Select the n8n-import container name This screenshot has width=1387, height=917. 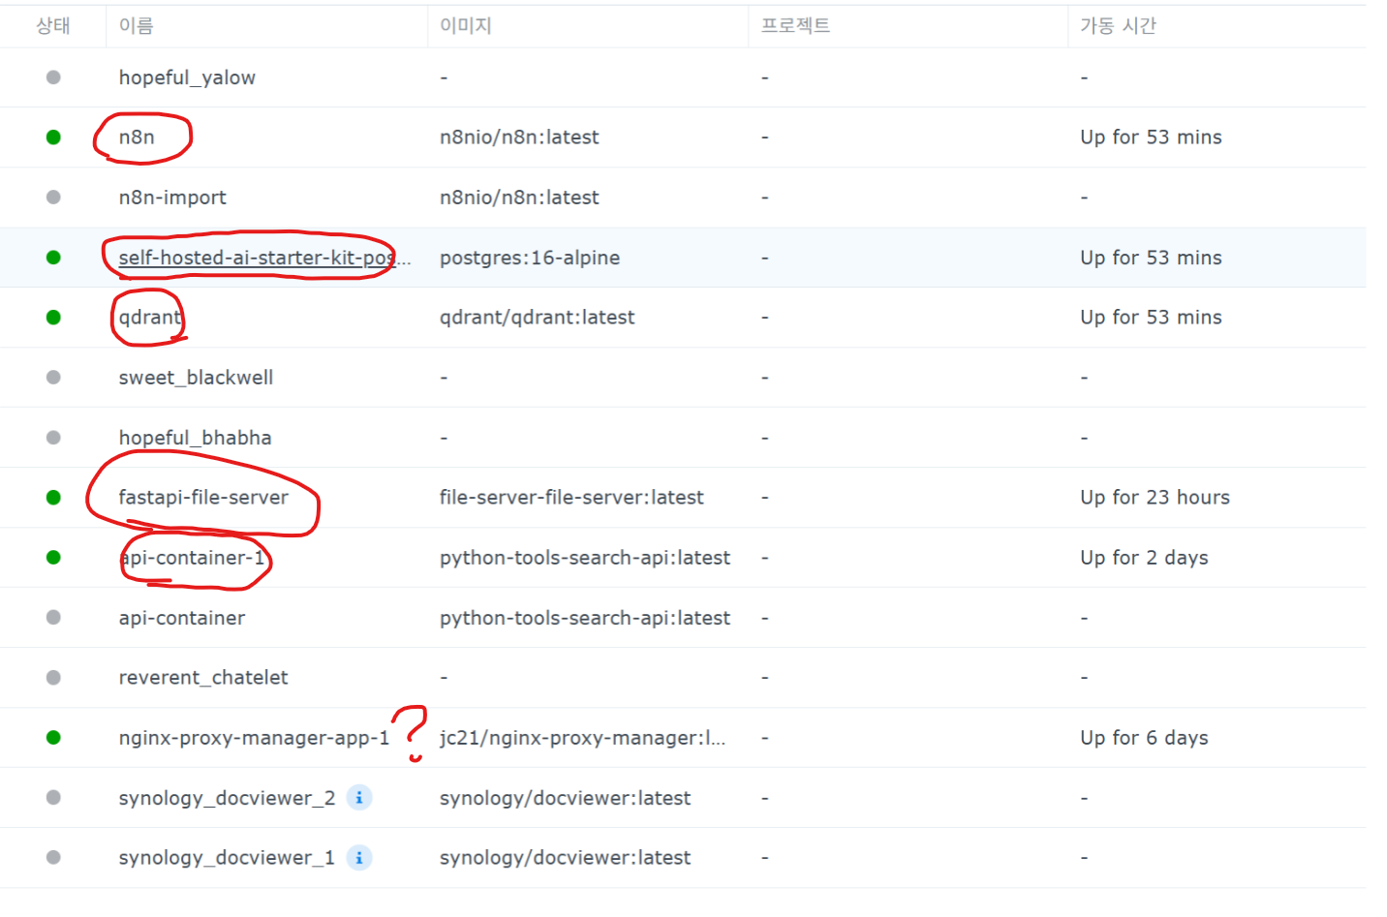172,198
